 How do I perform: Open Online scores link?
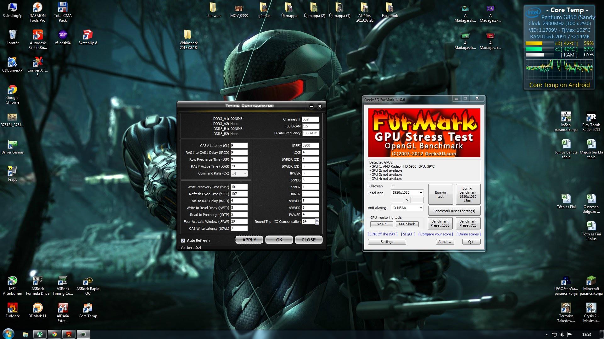coord(468,234)
